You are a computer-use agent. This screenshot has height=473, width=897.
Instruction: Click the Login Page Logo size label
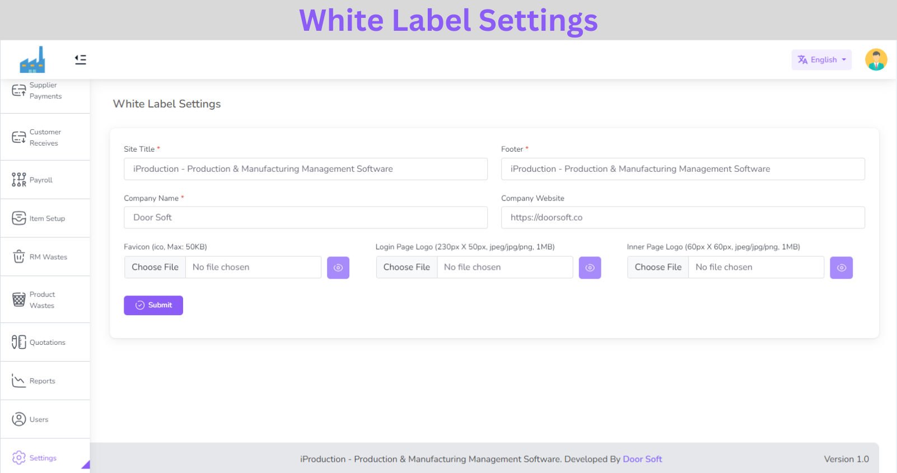(x=465, y=247)
